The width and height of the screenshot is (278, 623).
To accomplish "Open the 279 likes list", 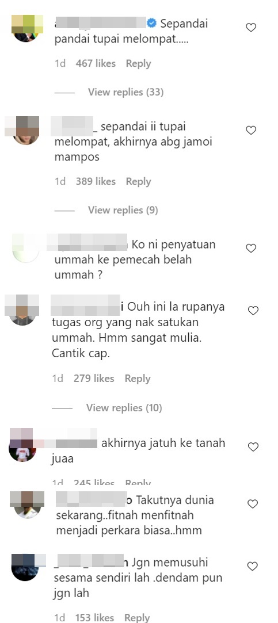I will 94,379.
